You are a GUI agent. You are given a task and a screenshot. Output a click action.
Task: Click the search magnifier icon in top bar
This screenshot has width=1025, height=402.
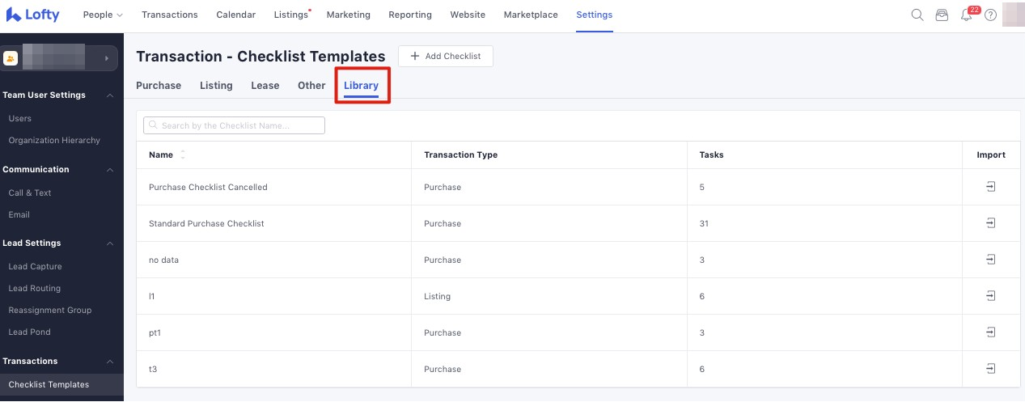point(917,15)
